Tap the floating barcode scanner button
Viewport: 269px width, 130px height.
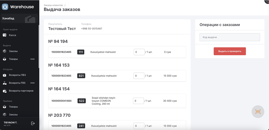coord(258,112)
